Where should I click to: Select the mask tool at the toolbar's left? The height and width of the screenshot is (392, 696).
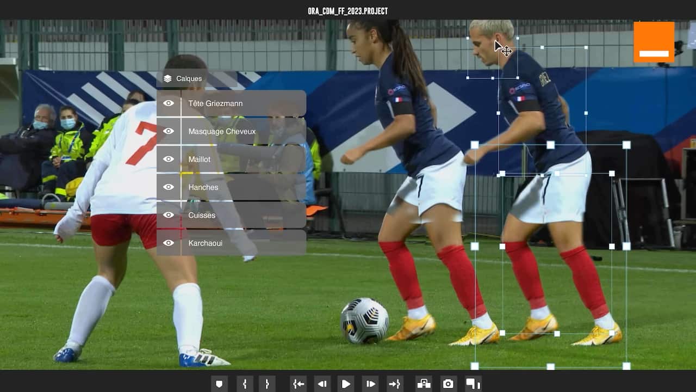(x=219, y=384)
